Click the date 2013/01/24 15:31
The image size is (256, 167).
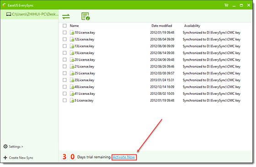point(162,80)
